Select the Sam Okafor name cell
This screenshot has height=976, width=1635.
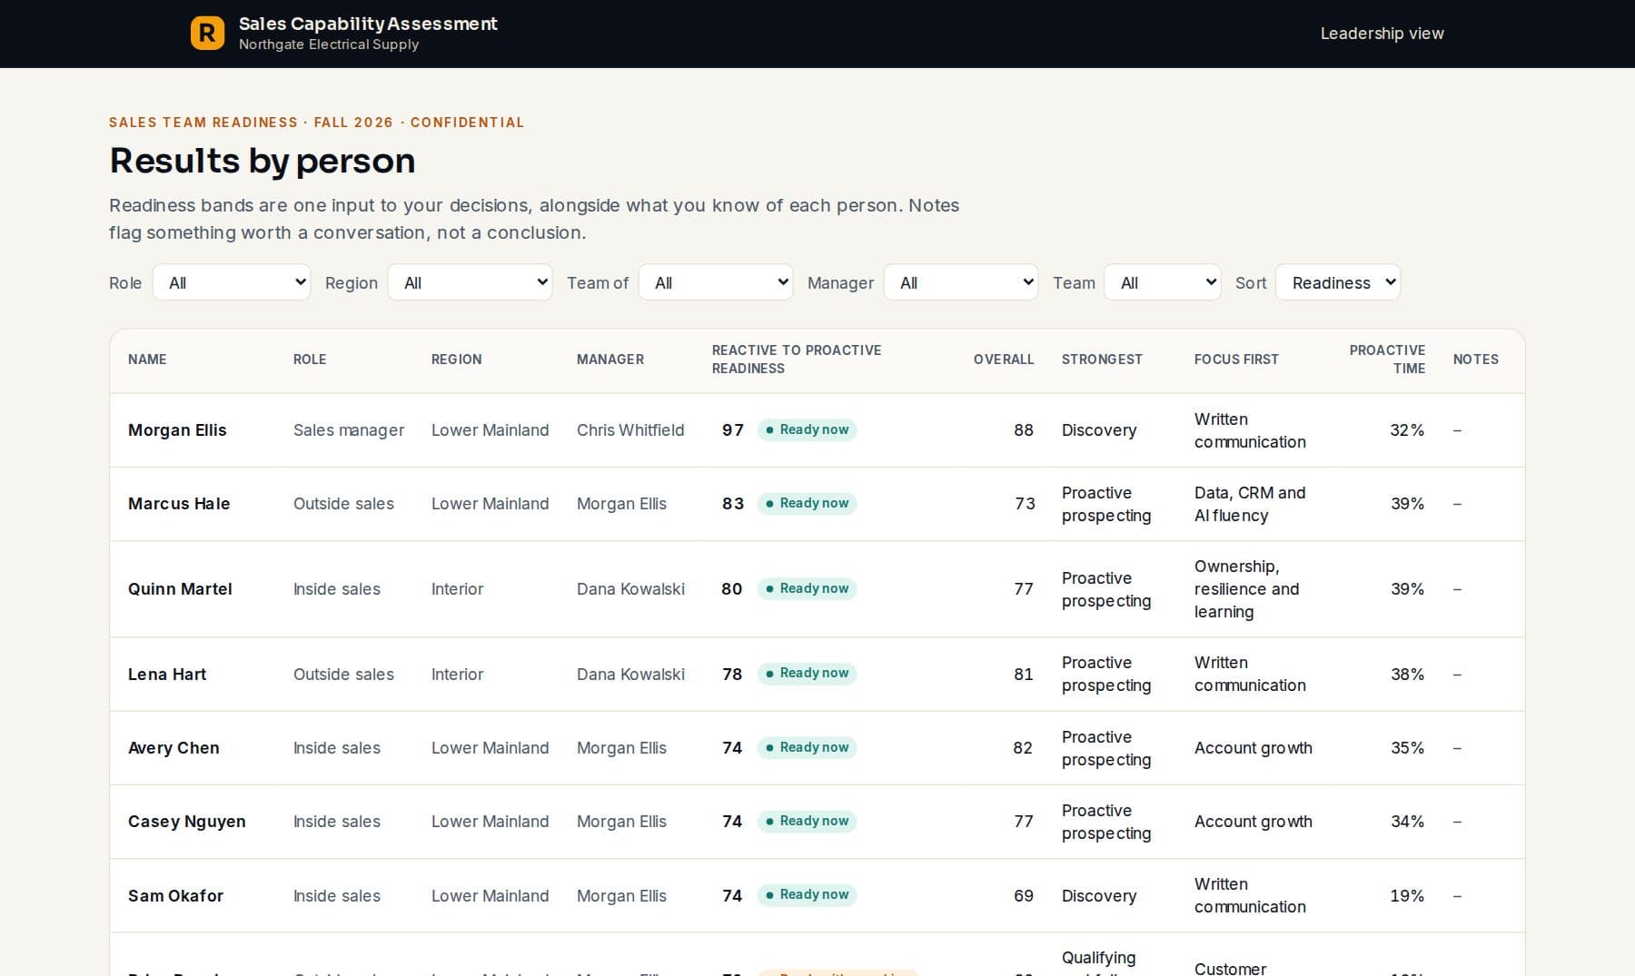175,896
